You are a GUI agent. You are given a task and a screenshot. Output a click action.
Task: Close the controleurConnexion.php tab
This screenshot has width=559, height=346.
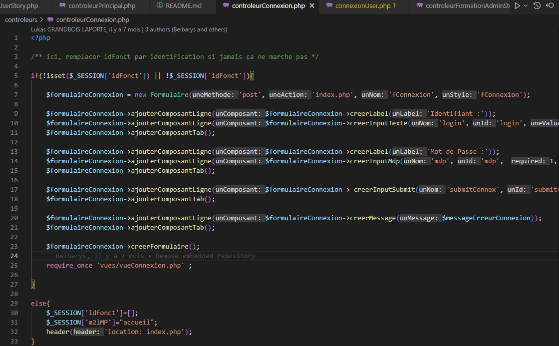tap(312, 6)
